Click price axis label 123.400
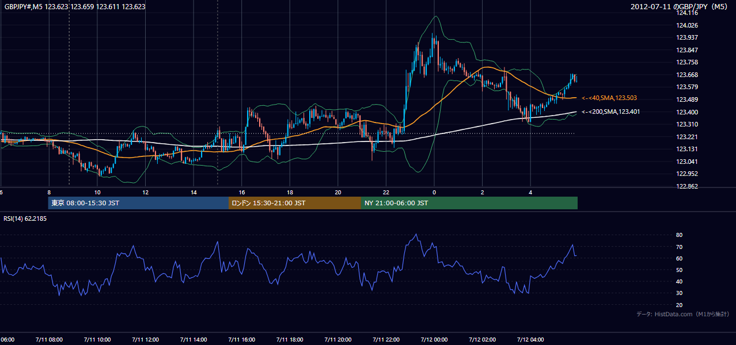736x345 pixels. point(688,112)
